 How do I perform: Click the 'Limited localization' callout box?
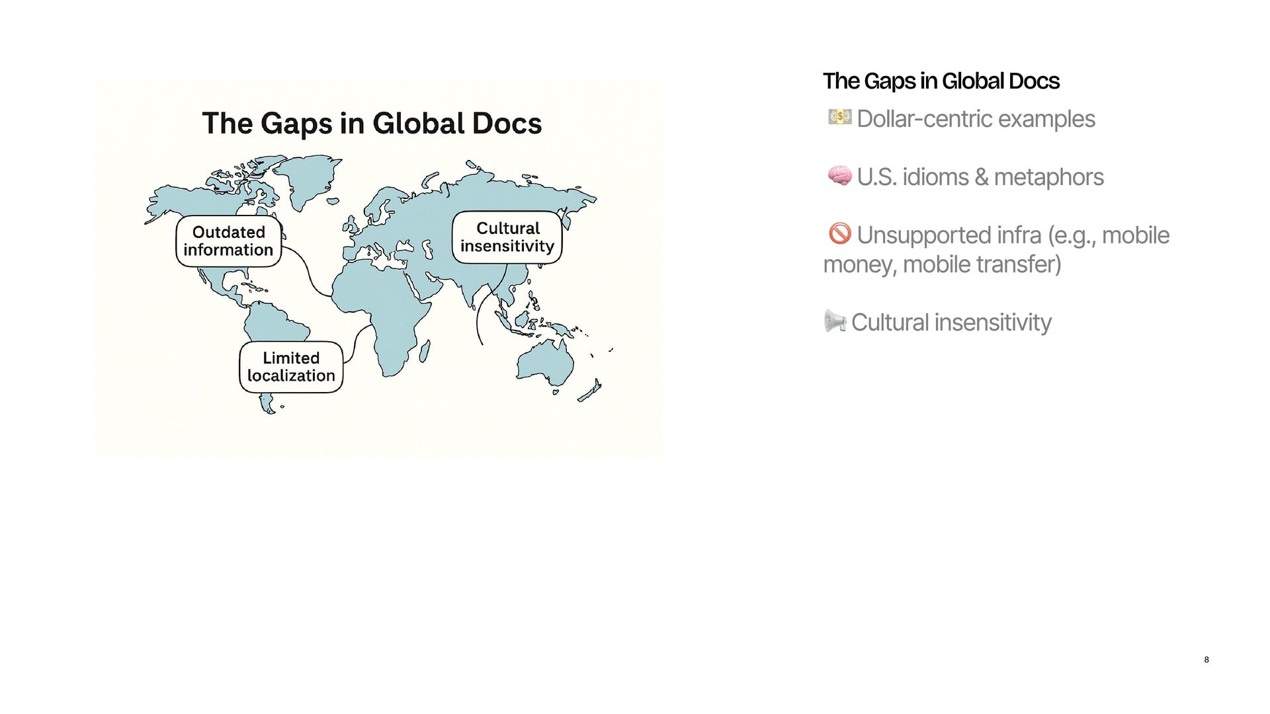(x=291, y=367)
